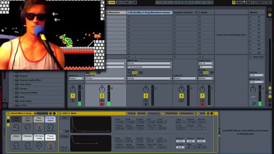
Task: Open the Cue Out dropdown
Action: click(256, 75)
